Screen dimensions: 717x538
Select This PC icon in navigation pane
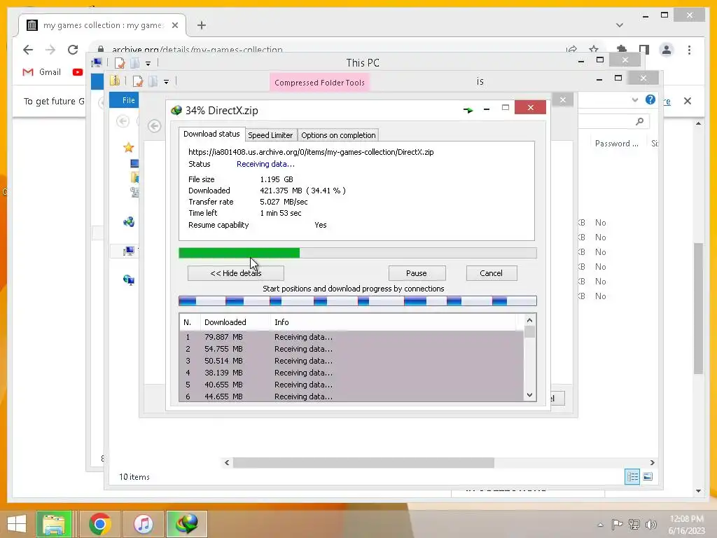129,251
